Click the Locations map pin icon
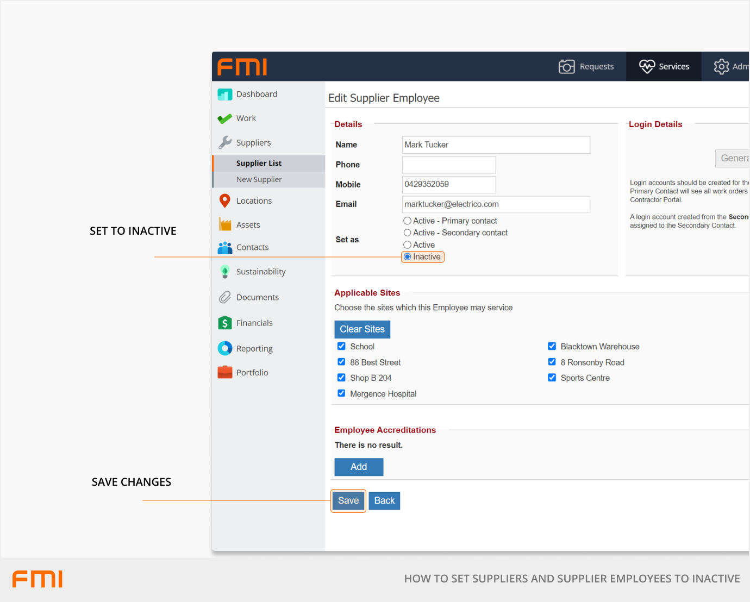Screen dimensions: 750x602 pyautogui.click(x=224, y=201)
